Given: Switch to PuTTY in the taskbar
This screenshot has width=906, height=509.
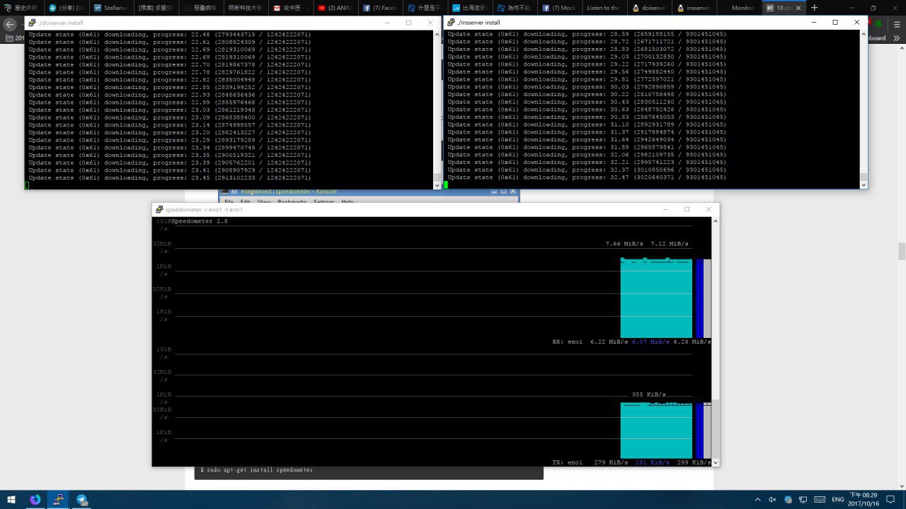Looking at the screenshot, I should 58,499.
